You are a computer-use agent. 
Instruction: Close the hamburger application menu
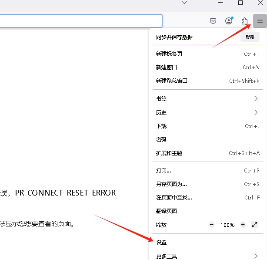coord(260,21)
